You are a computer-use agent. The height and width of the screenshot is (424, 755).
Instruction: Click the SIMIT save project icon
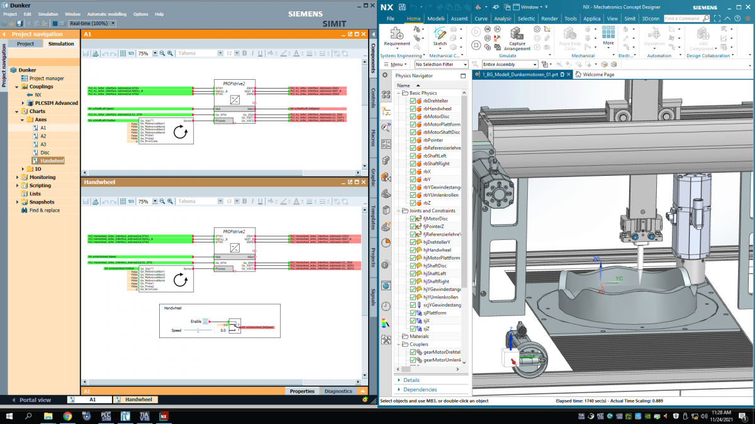(x=20, y=23)
